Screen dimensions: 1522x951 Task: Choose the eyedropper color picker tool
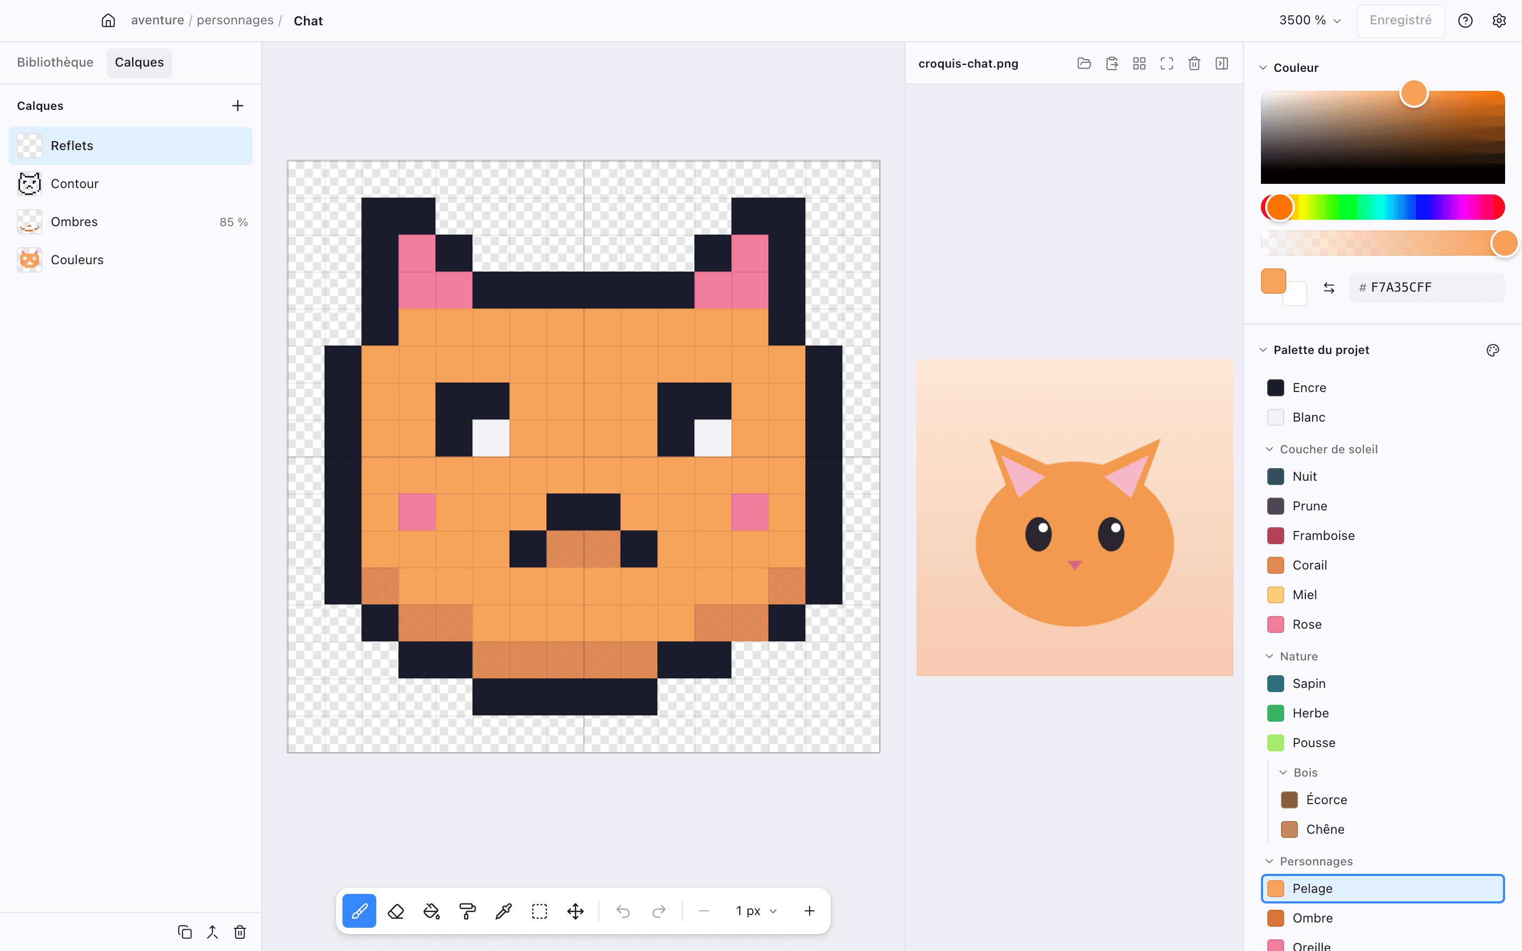[504, 911]
